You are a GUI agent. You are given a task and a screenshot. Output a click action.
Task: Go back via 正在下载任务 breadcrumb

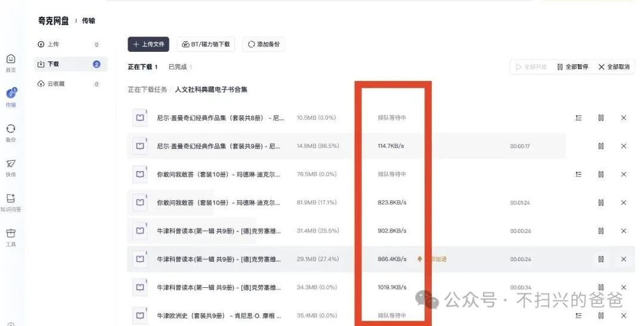pyautogui.click(x=147, y=90)
